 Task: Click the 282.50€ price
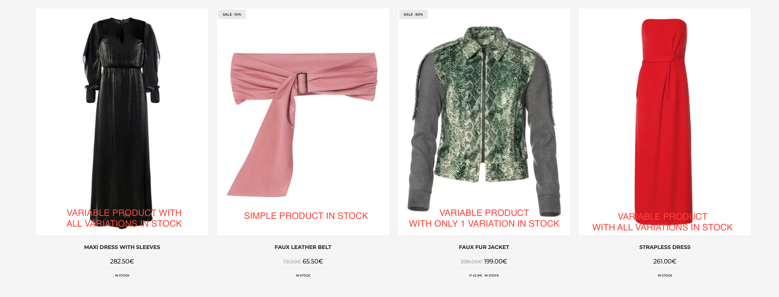click(x=122, y=261)
